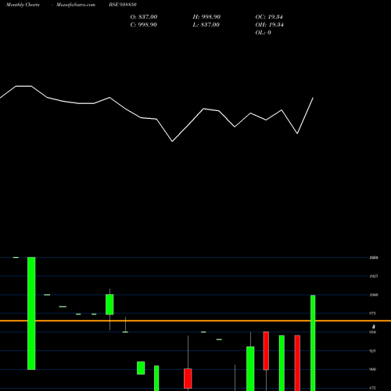Screen dimensions: 391x391
Task: Click the 900 price axis label
Action: click(x=372, y=369)
